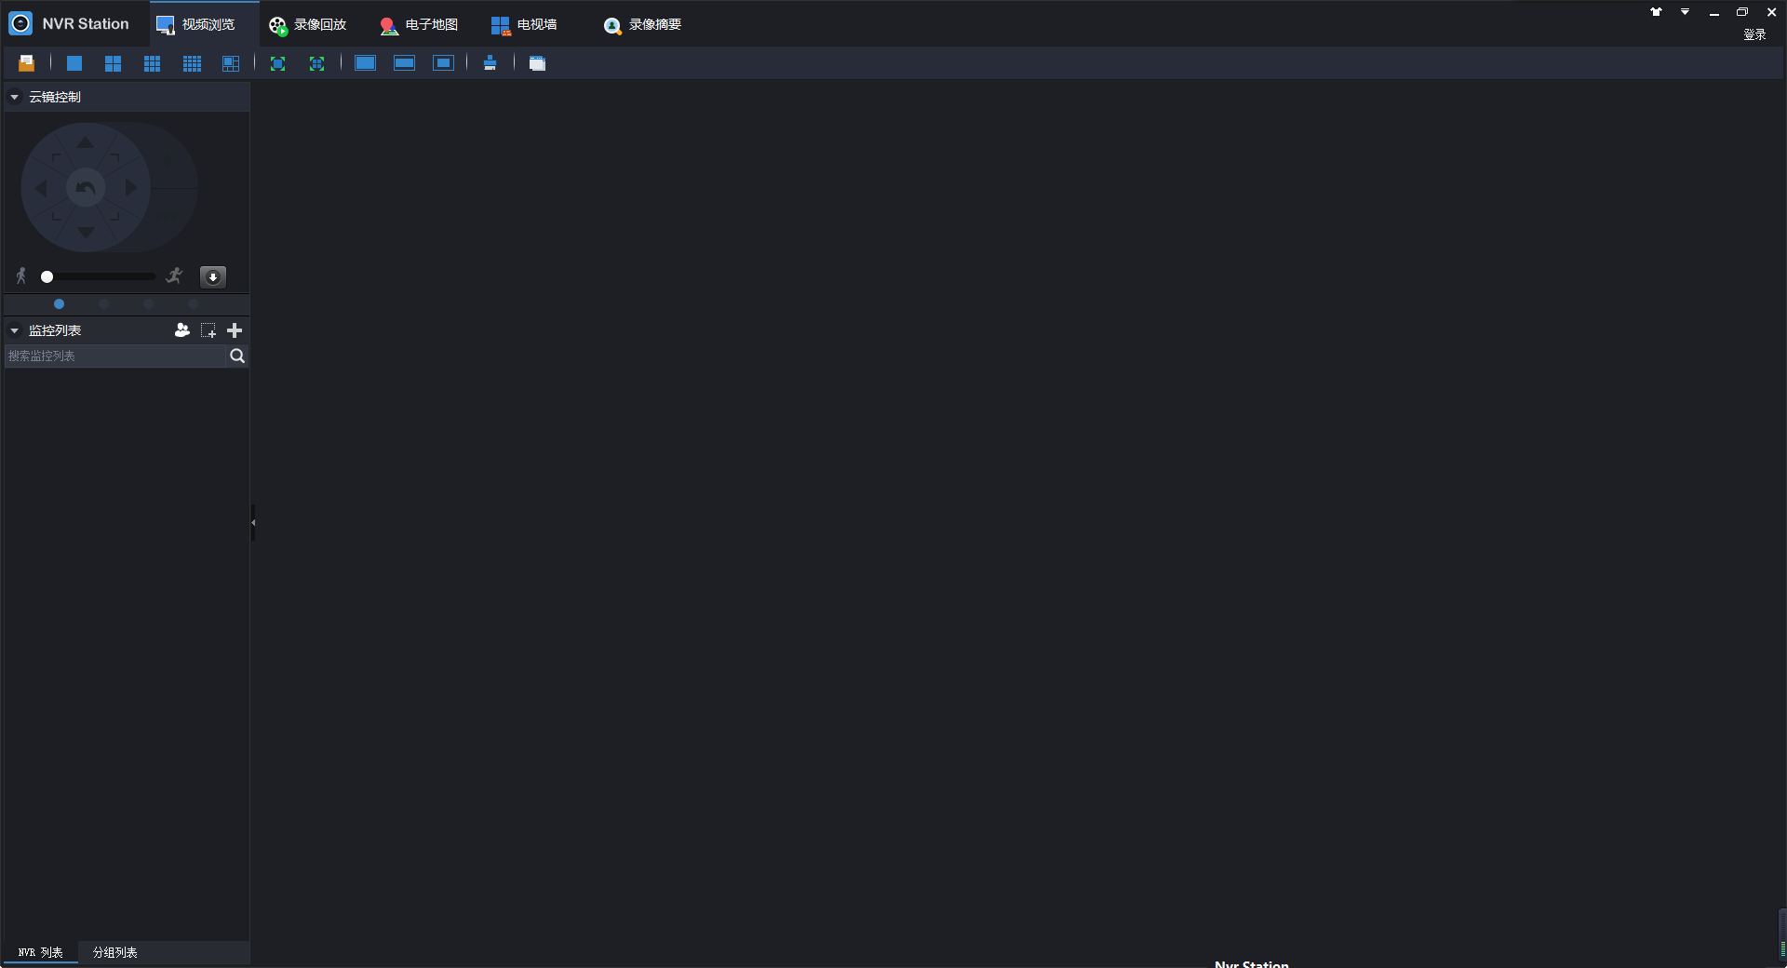The width and height of the screenshot is (1787, 968).
Task: Collapse the left sidebar with splitter handle
Action: coord(252,522)
